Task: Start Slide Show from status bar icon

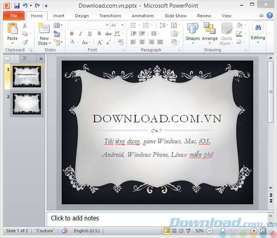Action: tap(188, 231)
